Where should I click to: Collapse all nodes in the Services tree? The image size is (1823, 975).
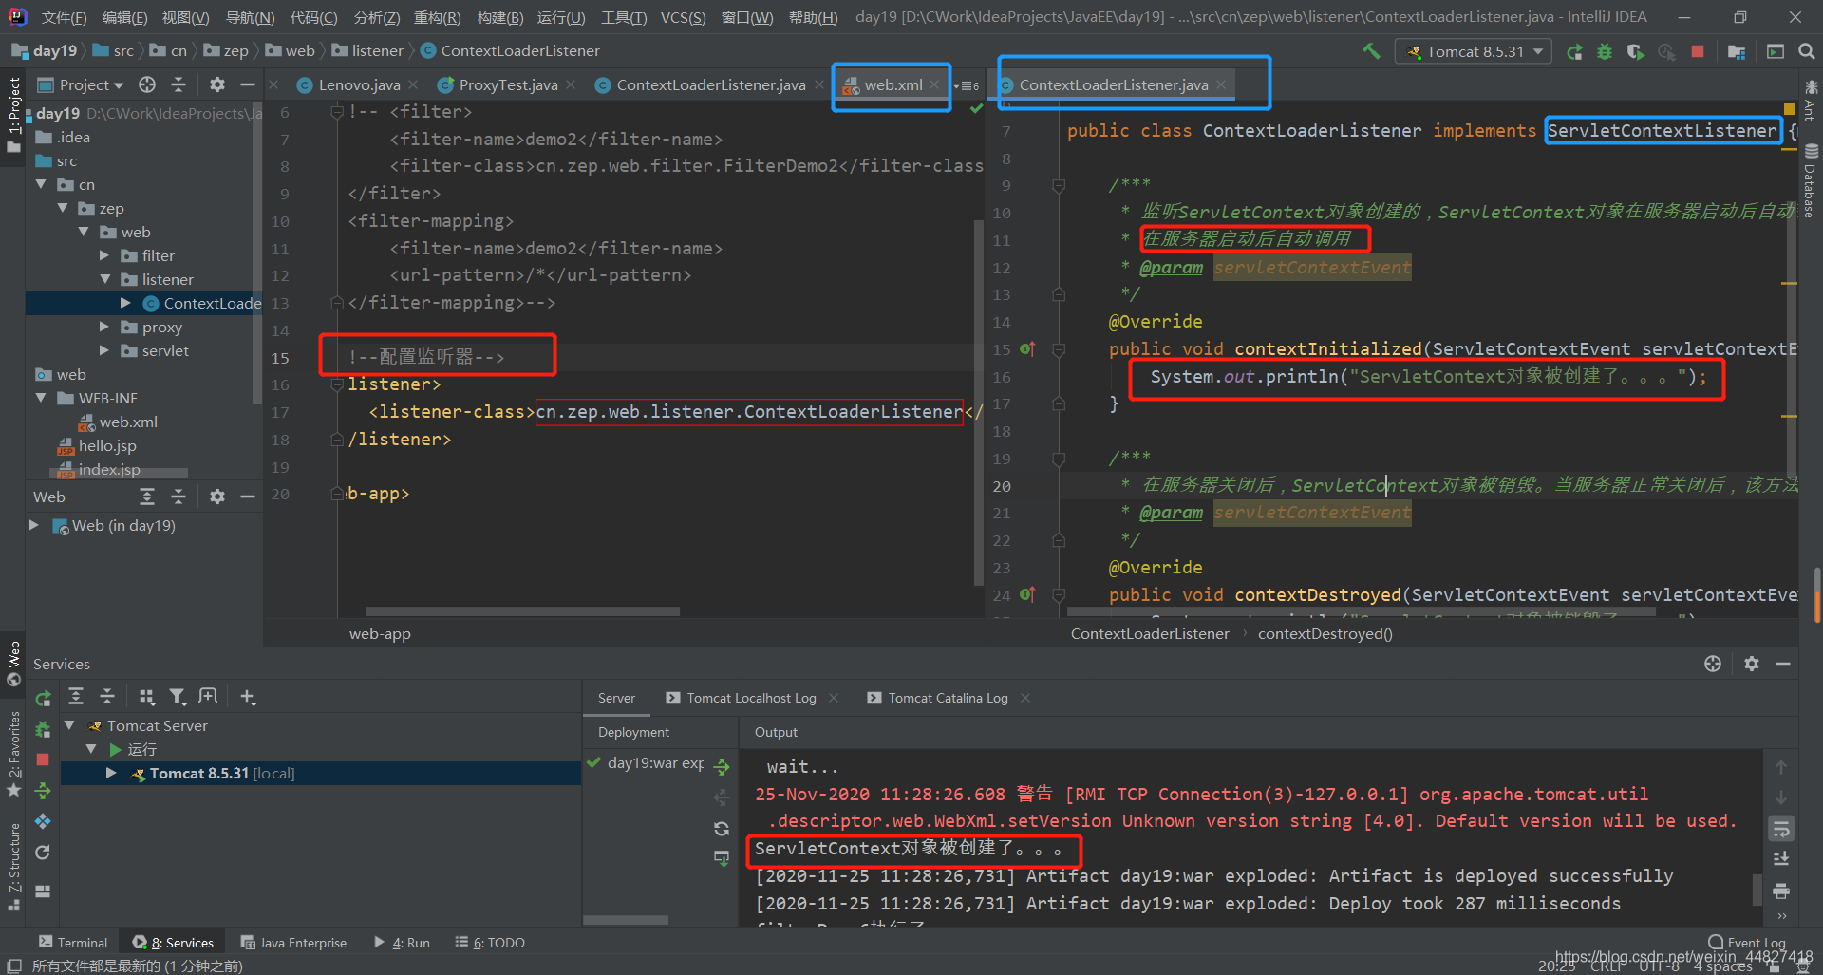pos(107,697)
